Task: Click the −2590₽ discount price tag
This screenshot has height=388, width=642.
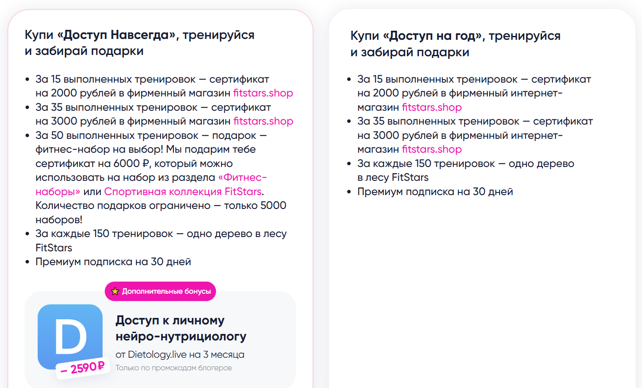Action: click(x=83, y=368)
